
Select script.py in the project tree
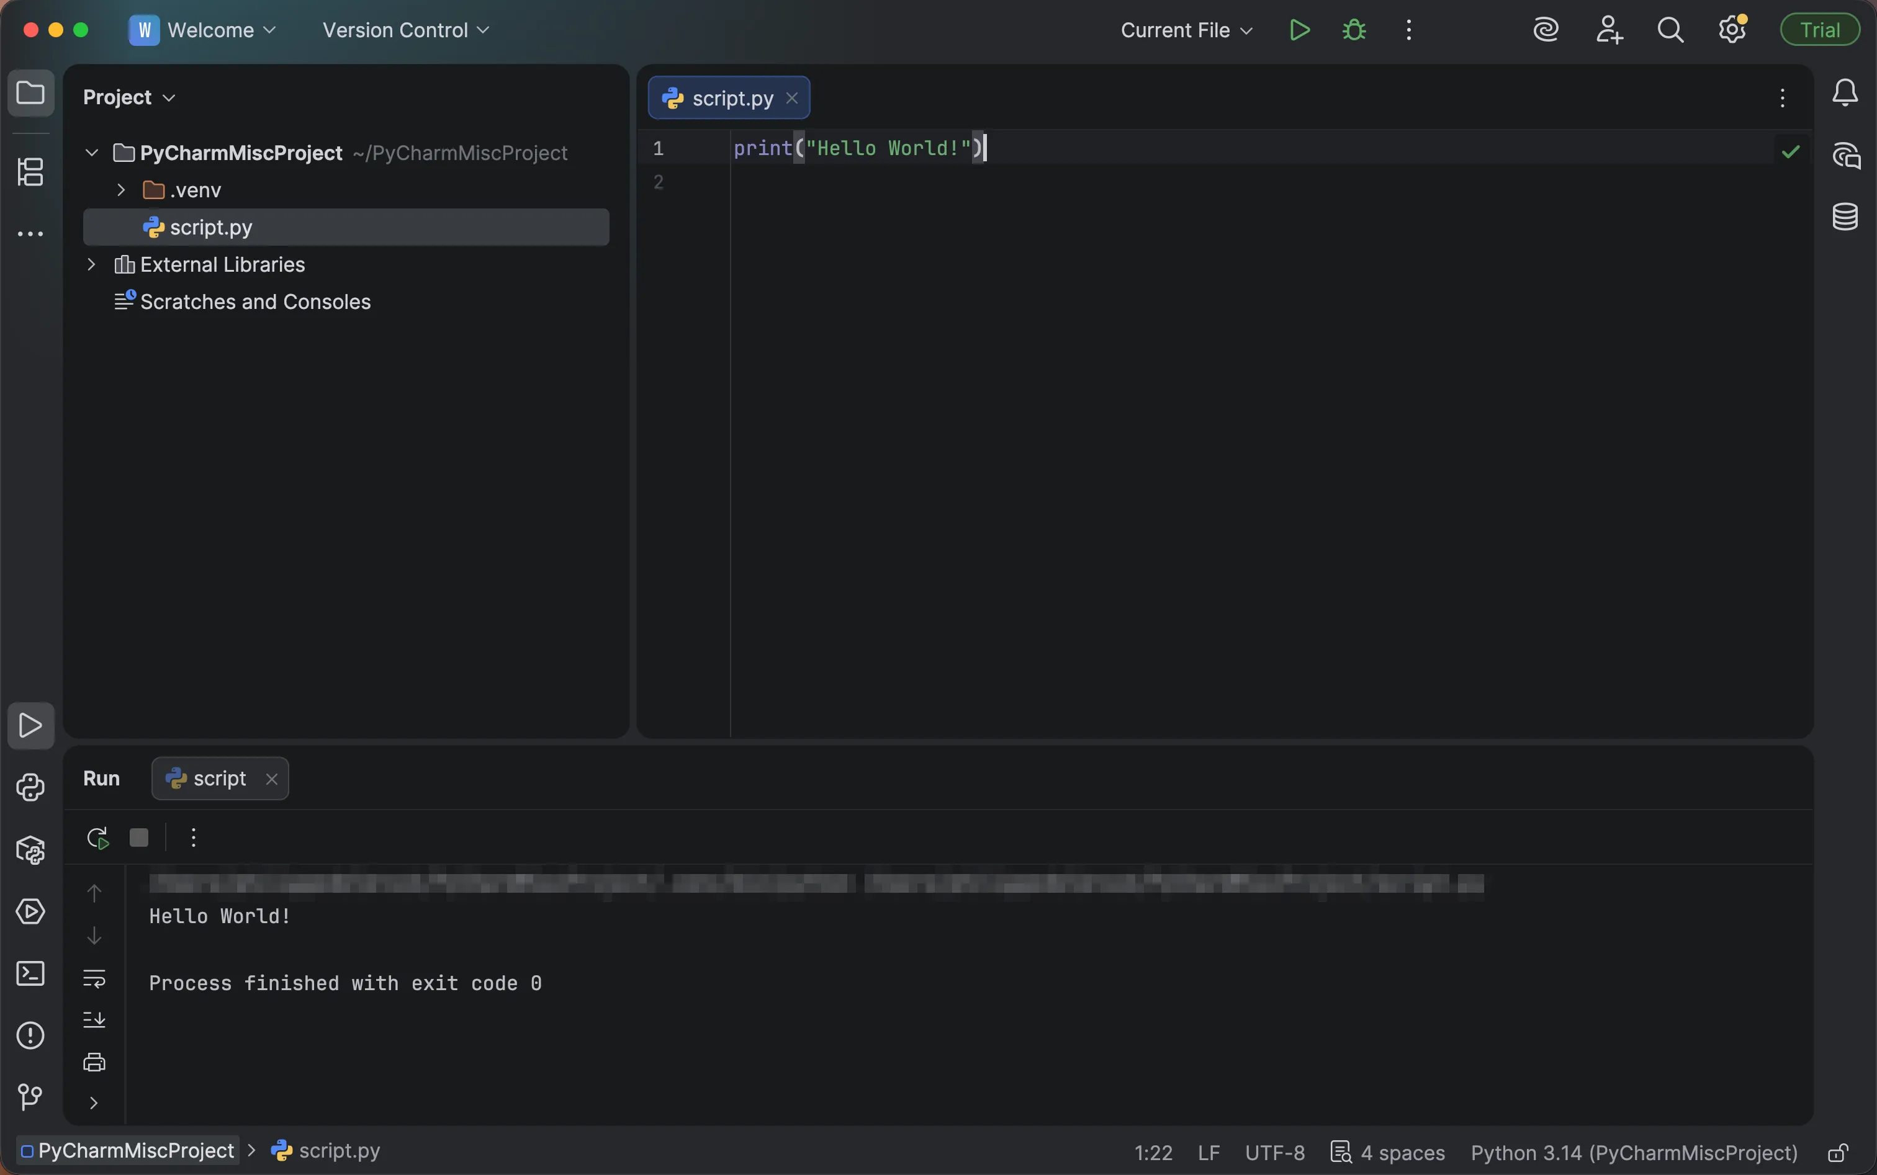[x=346, y=227]
